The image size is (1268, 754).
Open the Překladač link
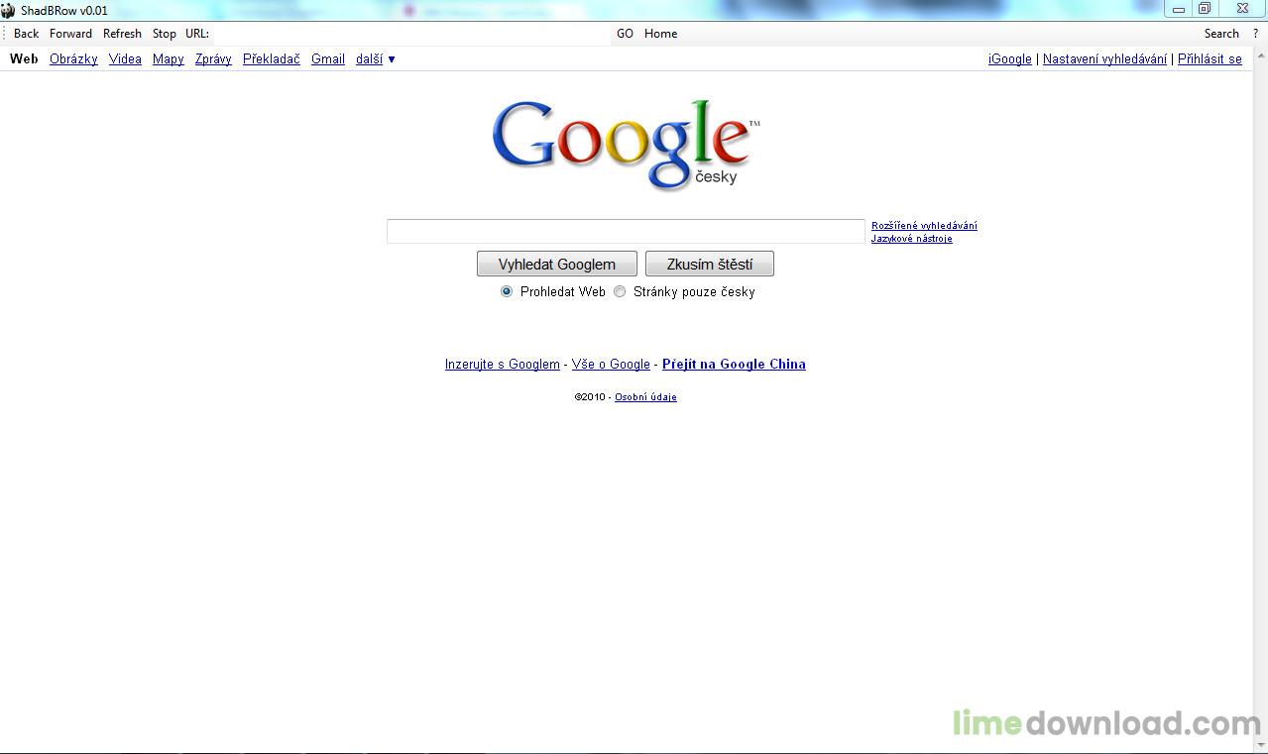(x=272, y=59)
